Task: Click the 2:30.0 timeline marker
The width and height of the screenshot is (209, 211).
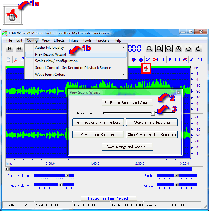Action: click(140, 163)
